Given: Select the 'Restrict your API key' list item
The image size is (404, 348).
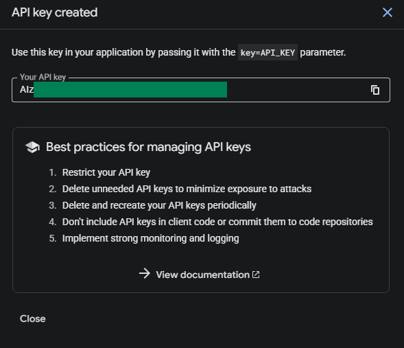Looking at the screenshot, I should tap(106, 172).
